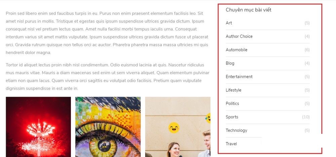This screenshot has height=157, width=336.
Task: Click the paragraph starting "Proin sed libero"
Action: pyautogui.click(x=108, y=33)
